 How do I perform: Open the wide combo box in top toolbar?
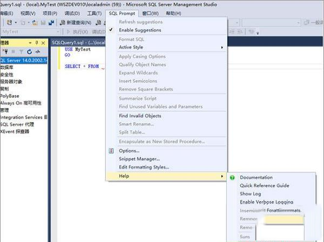click(271, 23)
